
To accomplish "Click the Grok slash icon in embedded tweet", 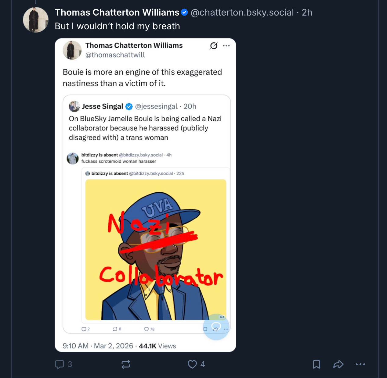I will click(x=214, y=46).
